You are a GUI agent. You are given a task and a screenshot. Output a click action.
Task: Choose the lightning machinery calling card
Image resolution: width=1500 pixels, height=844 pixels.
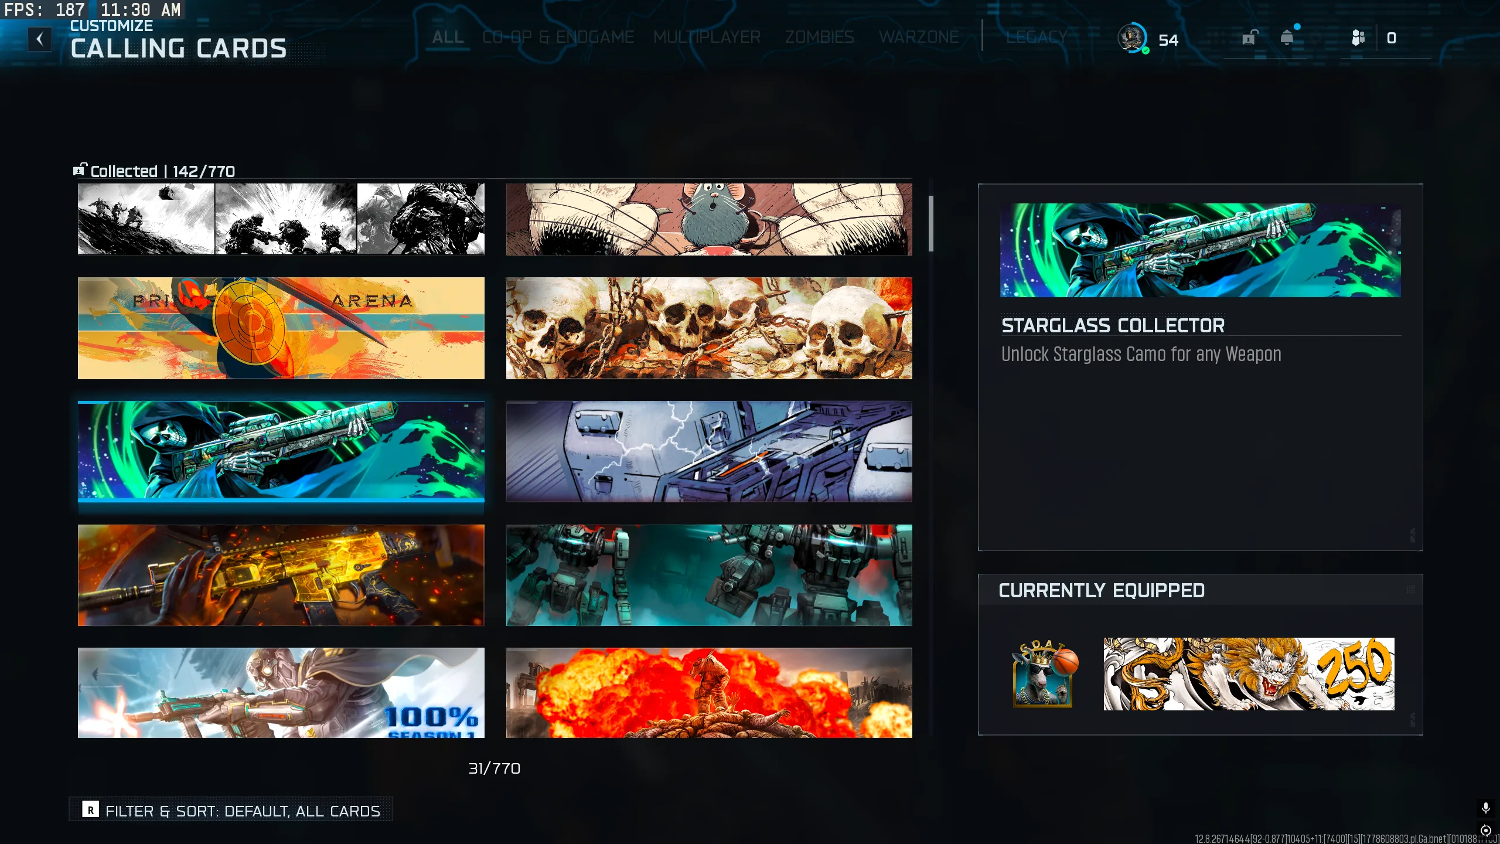coord(709,451)
